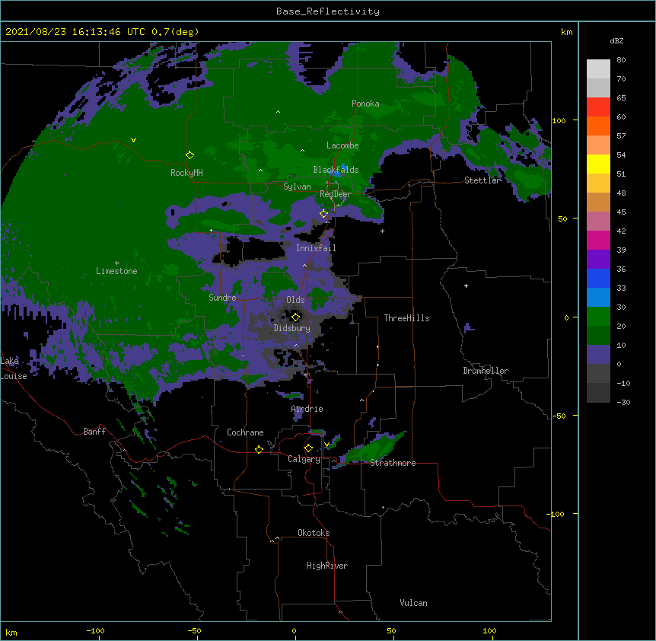
Task: Click the RockyMH text label
Action: [186, 173]
